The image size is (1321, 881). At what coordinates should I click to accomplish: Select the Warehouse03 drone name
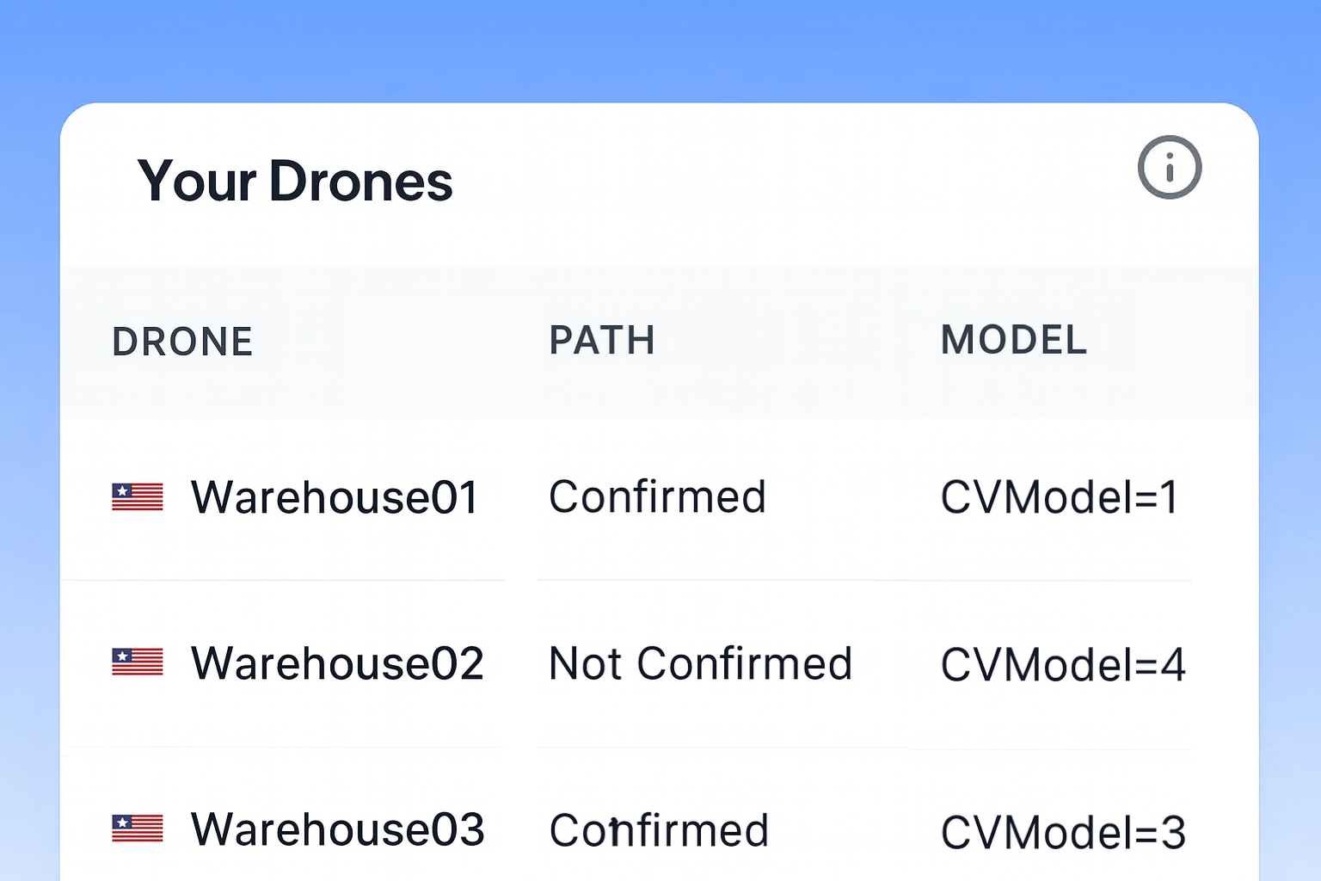pos(338,829)
